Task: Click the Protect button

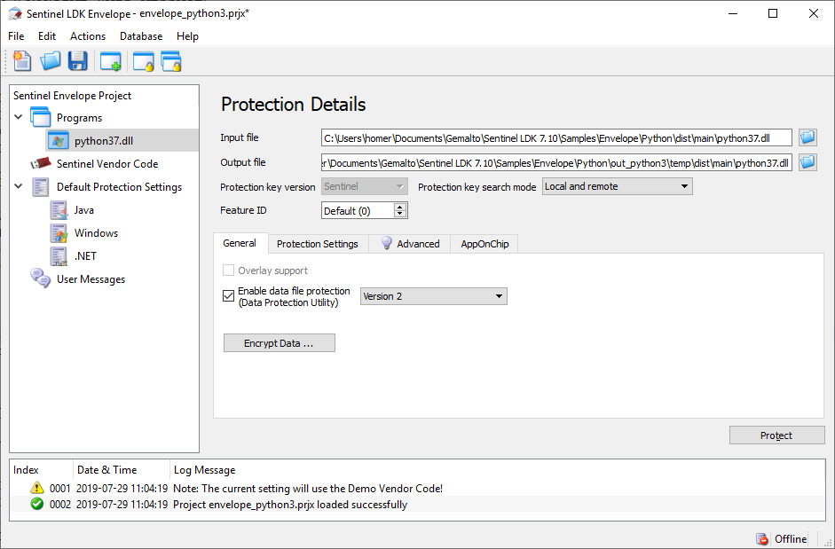Action: click(x=776, y=435)
